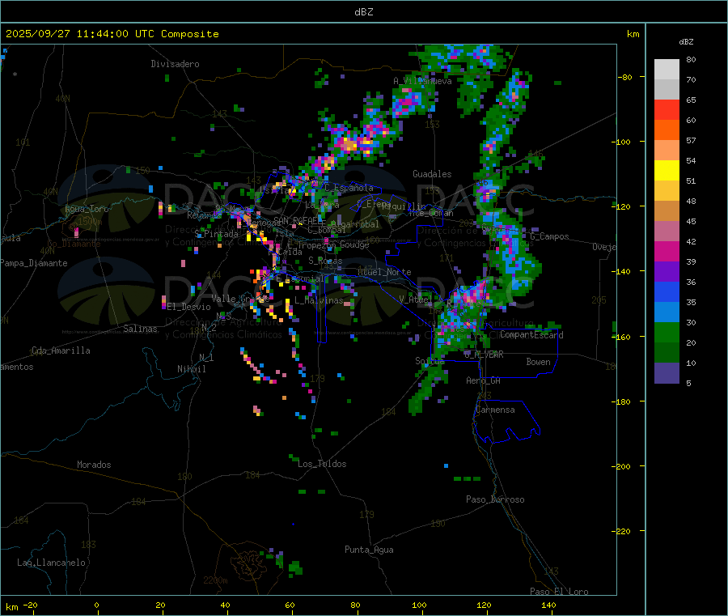Click the C_Campos map label

tap(550, 236)
